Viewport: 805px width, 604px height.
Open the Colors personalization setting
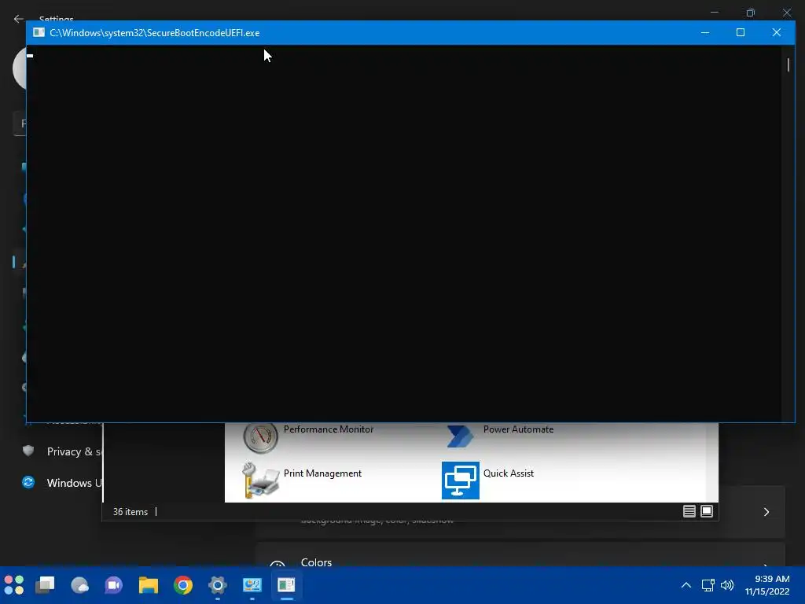520,556
